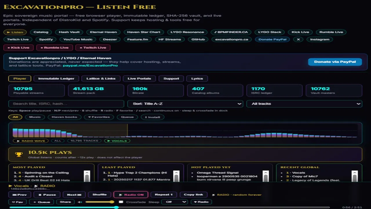Toggle the Repeat 1 button
371x209 pixels.
[164, 195]
